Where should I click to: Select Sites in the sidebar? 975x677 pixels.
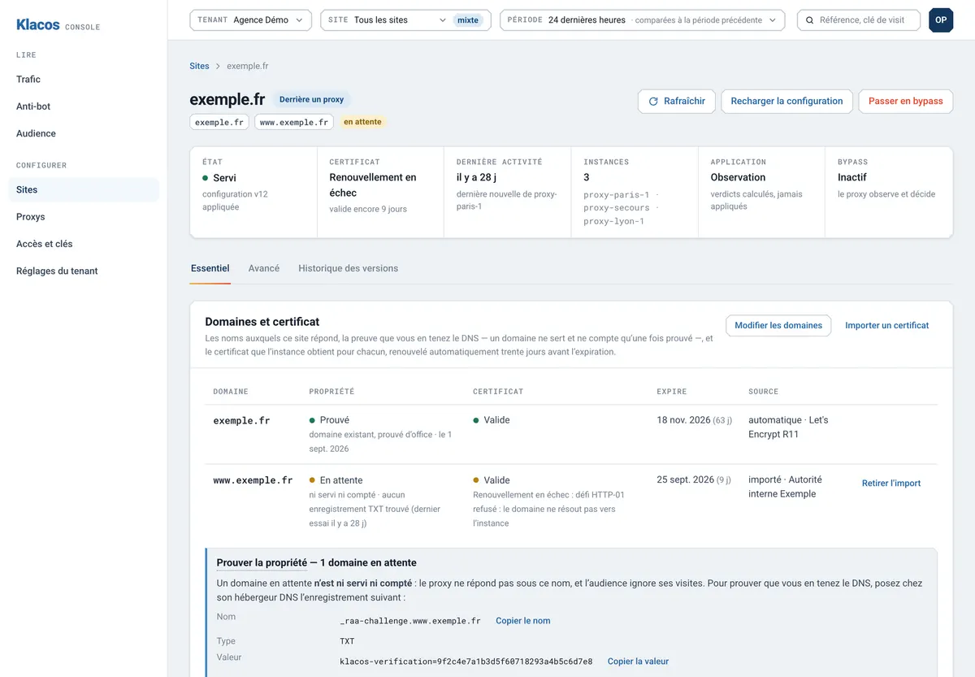click(84, 189)
